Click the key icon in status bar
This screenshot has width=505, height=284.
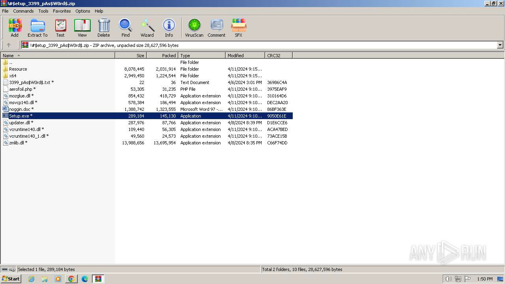coord(13,269)
